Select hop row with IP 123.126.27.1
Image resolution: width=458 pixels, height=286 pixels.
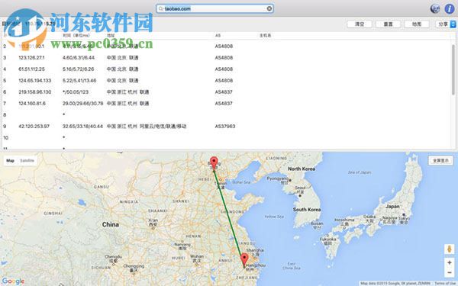(x=227, y=58)
